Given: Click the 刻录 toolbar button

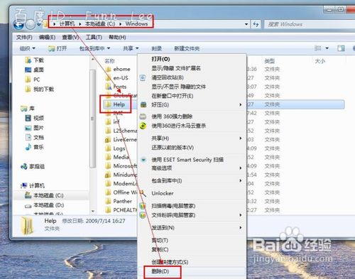Looking at the screenshot, I should (156, 48).
